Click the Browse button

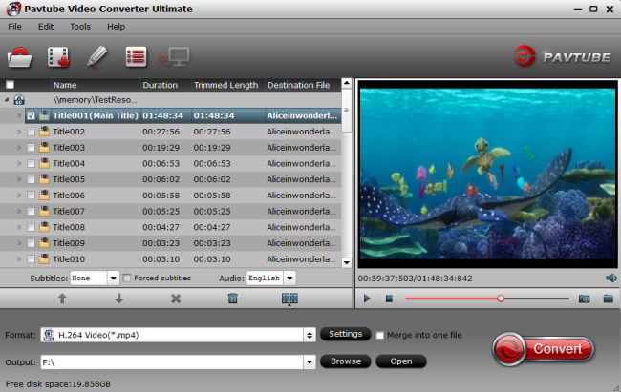[345, 361]
